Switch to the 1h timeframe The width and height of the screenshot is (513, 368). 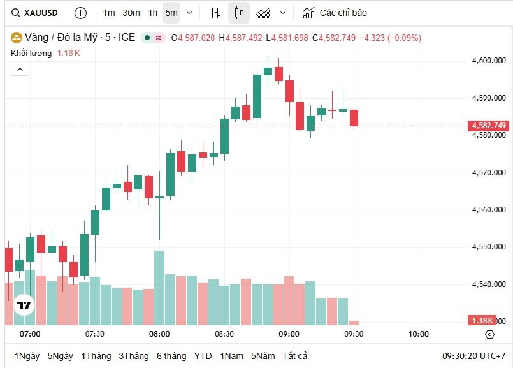click(152, 13)
